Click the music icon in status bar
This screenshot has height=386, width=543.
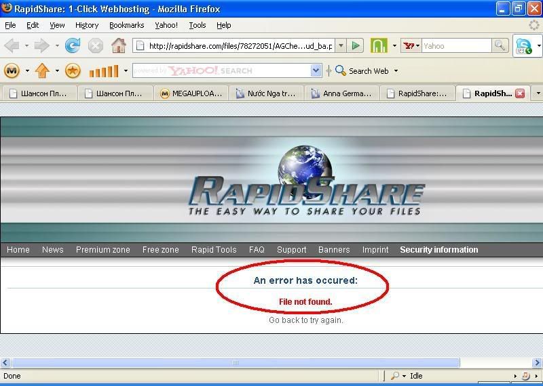tap(525, 376)
